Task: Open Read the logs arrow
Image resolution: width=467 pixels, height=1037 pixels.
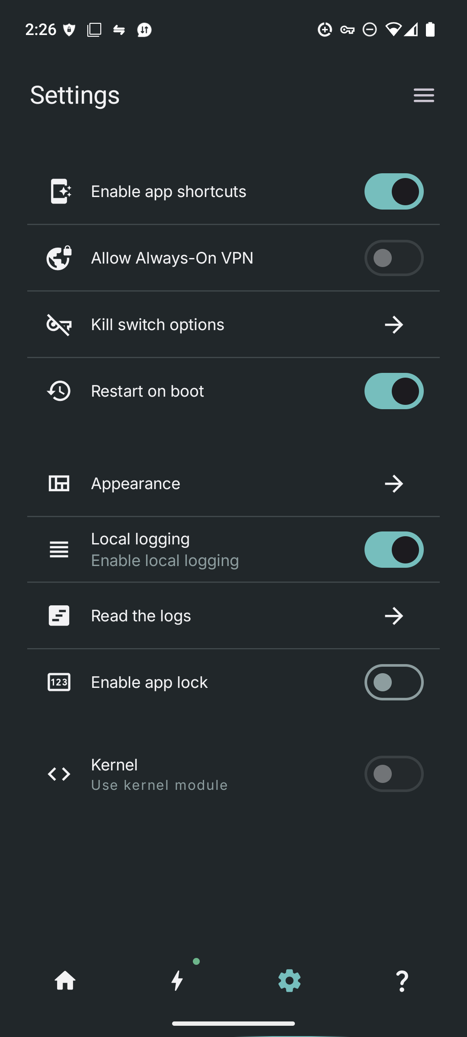Action: pos(393,616)
